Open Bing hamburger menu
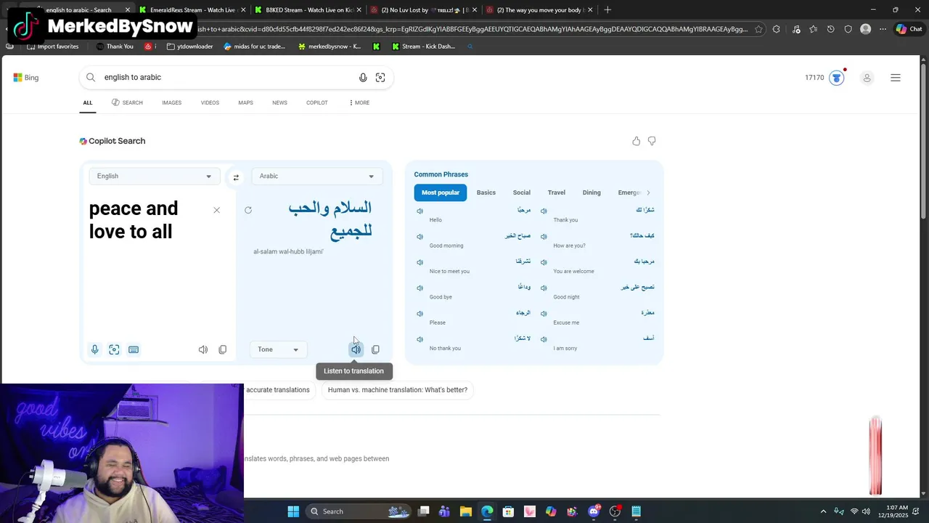This screenshot has height=523, width=929. (x=896, y=78)
